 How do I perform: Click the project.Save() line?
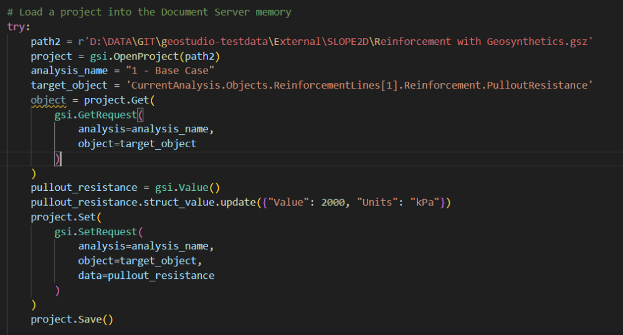[72, 319]
